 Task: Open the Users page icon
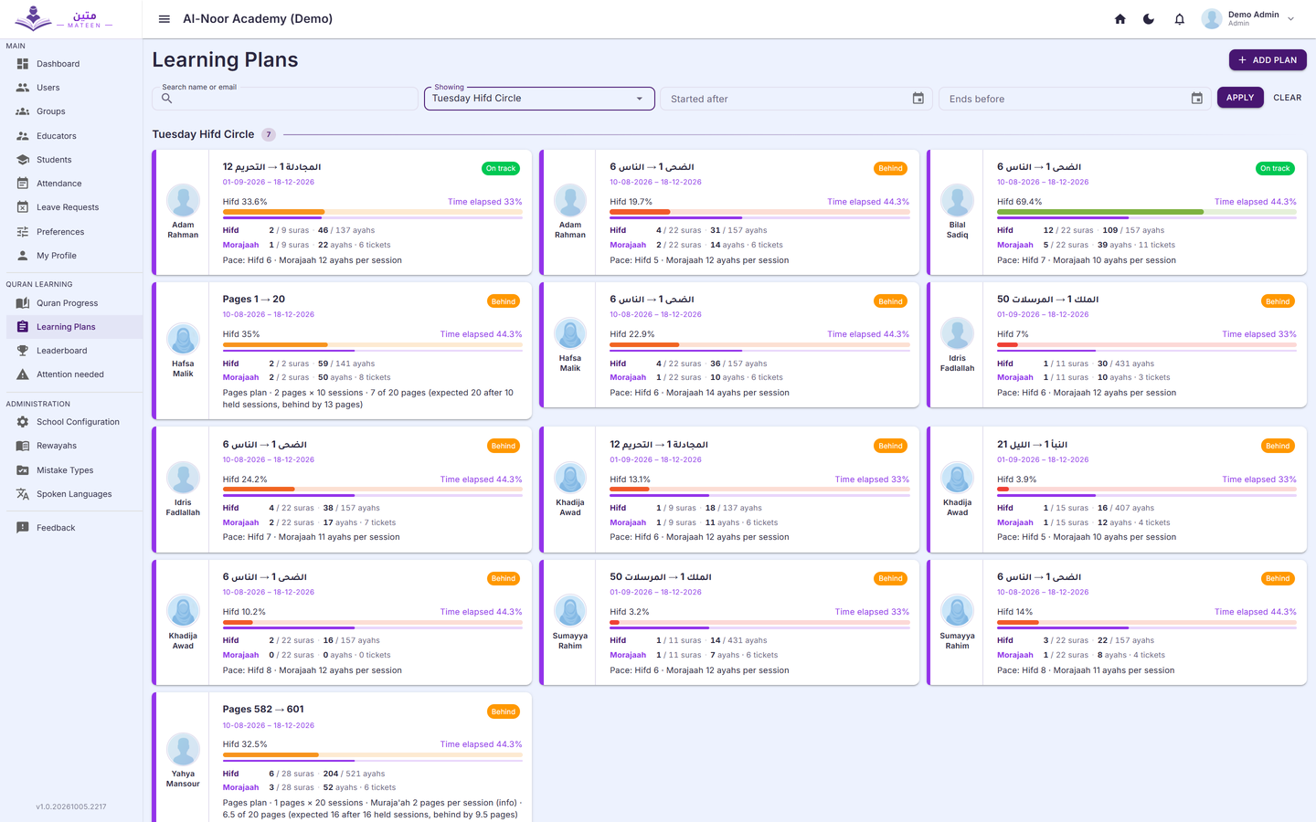coord(23,88)
